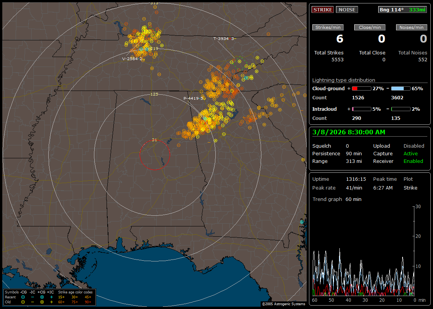Select the Noises/min label button

click(x=411, y=27)
